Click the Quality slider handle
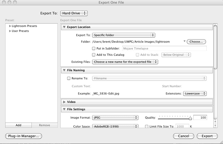The height and width of the screenshot is (144, 223). [190, 118]
